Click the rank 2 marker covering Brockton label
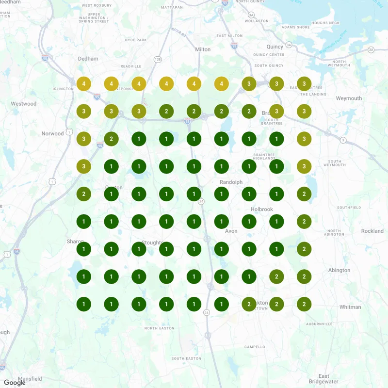The width and height of the screenshot is (388, 388). tap(249, 304)
